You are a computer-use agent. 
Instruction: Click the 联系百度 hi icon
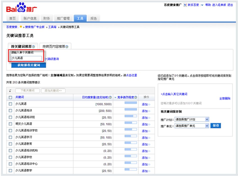(x=185, y=5)
